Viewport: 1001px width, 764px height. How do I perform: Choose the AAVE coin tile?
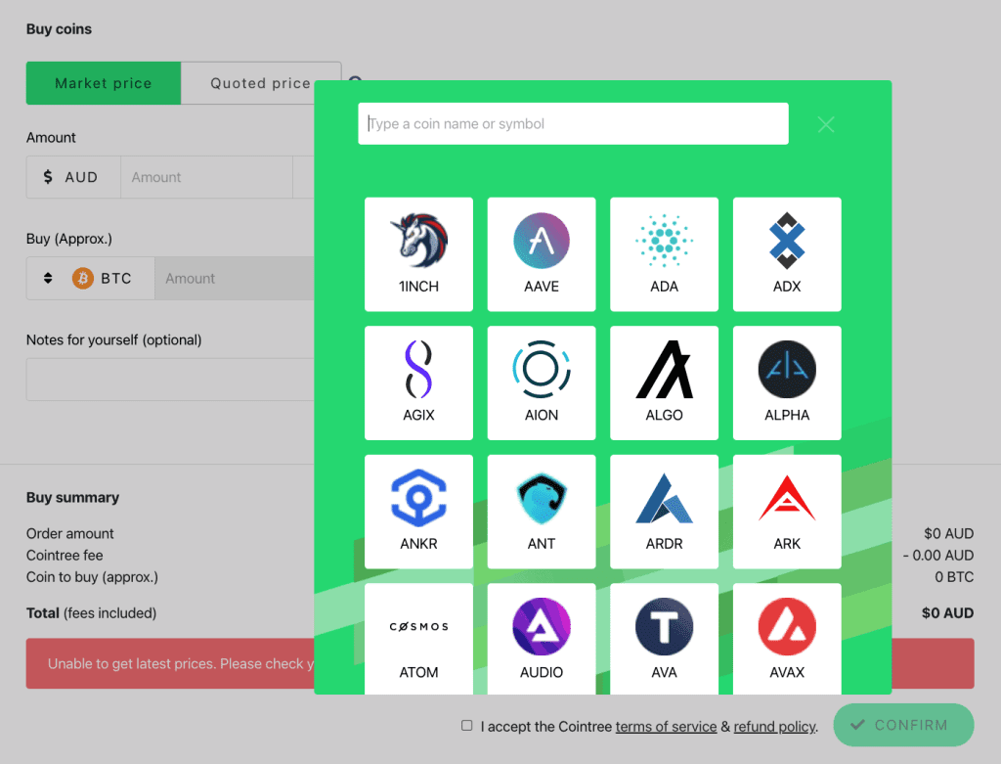coord(542,252)
